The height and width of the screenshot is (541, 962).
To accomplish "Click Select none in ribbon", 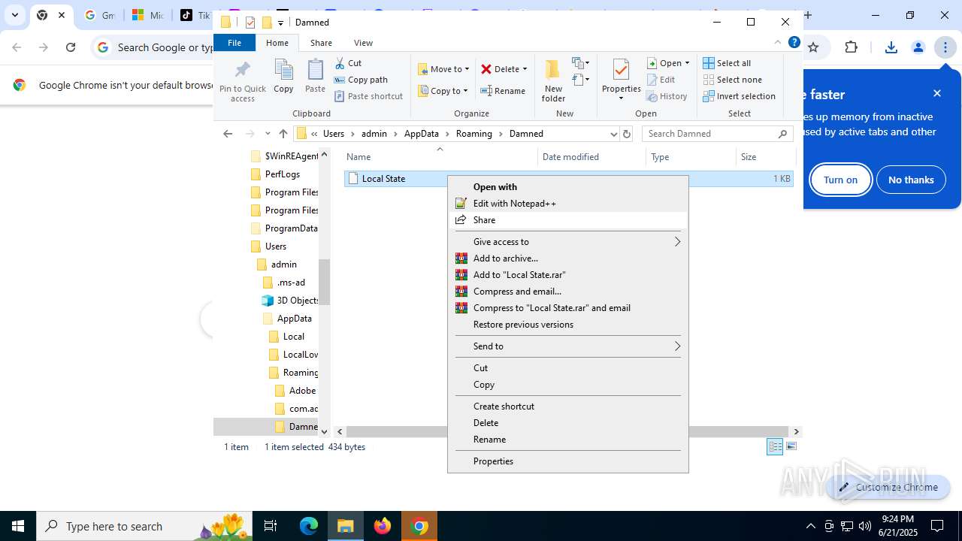I will 732,80.
